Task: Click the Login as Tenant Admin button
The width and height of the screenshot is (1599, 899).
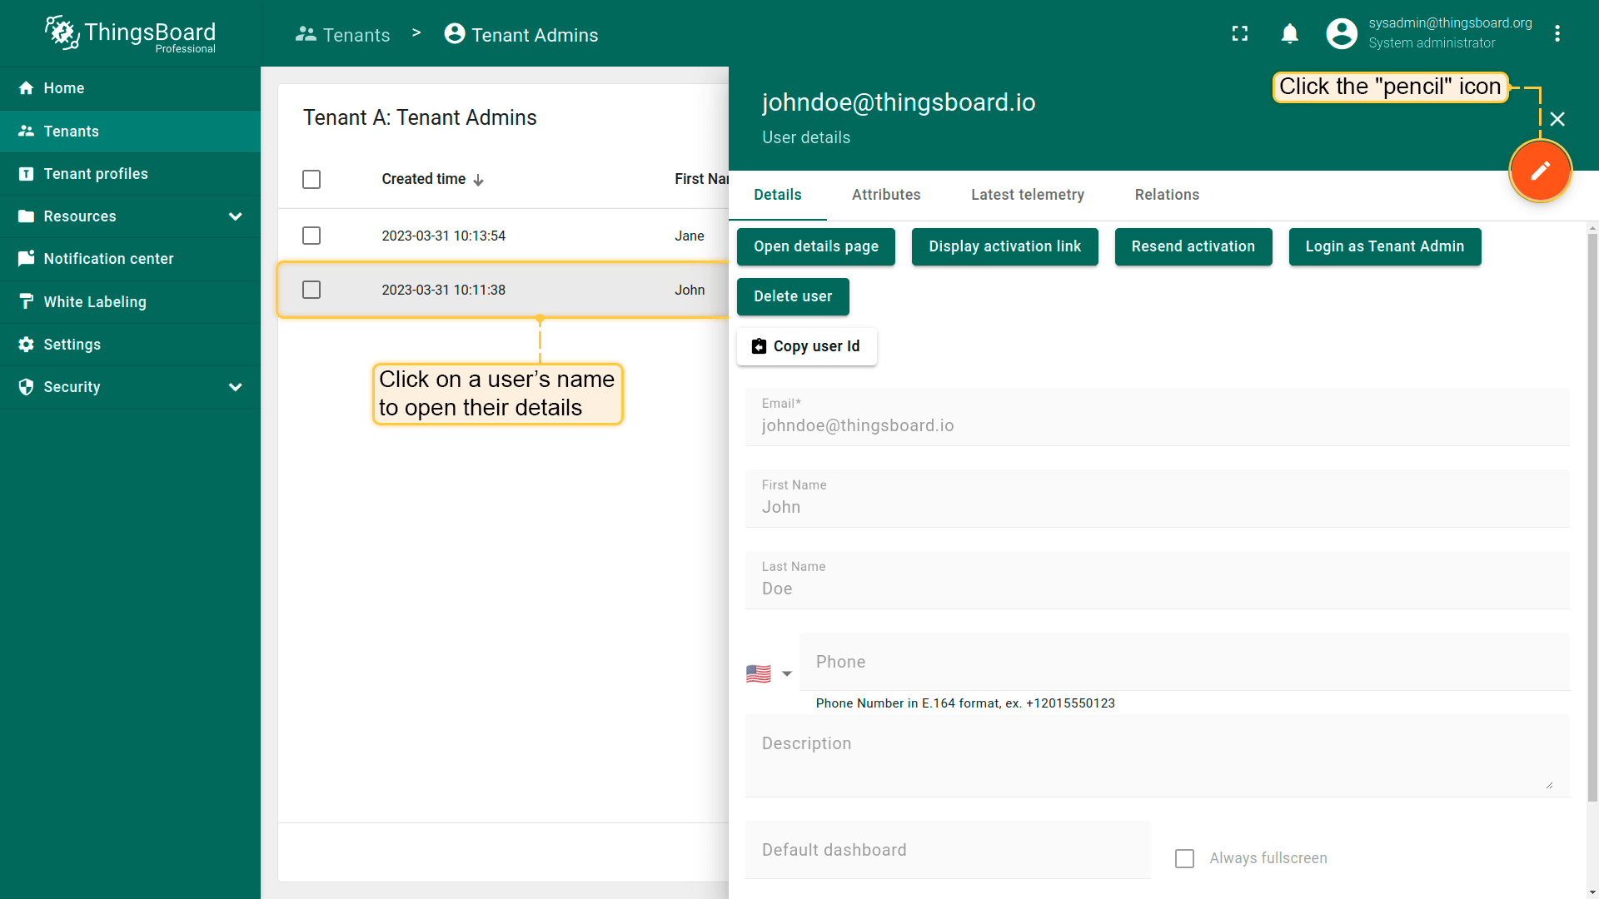Action: click(x=1384, y=246)
